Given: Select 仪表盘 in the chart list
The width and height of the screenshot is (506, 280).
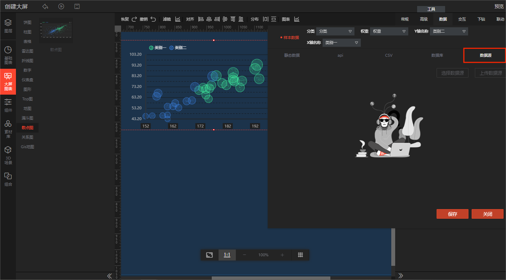Looking at the screenshot, I should tap(27, 80).
